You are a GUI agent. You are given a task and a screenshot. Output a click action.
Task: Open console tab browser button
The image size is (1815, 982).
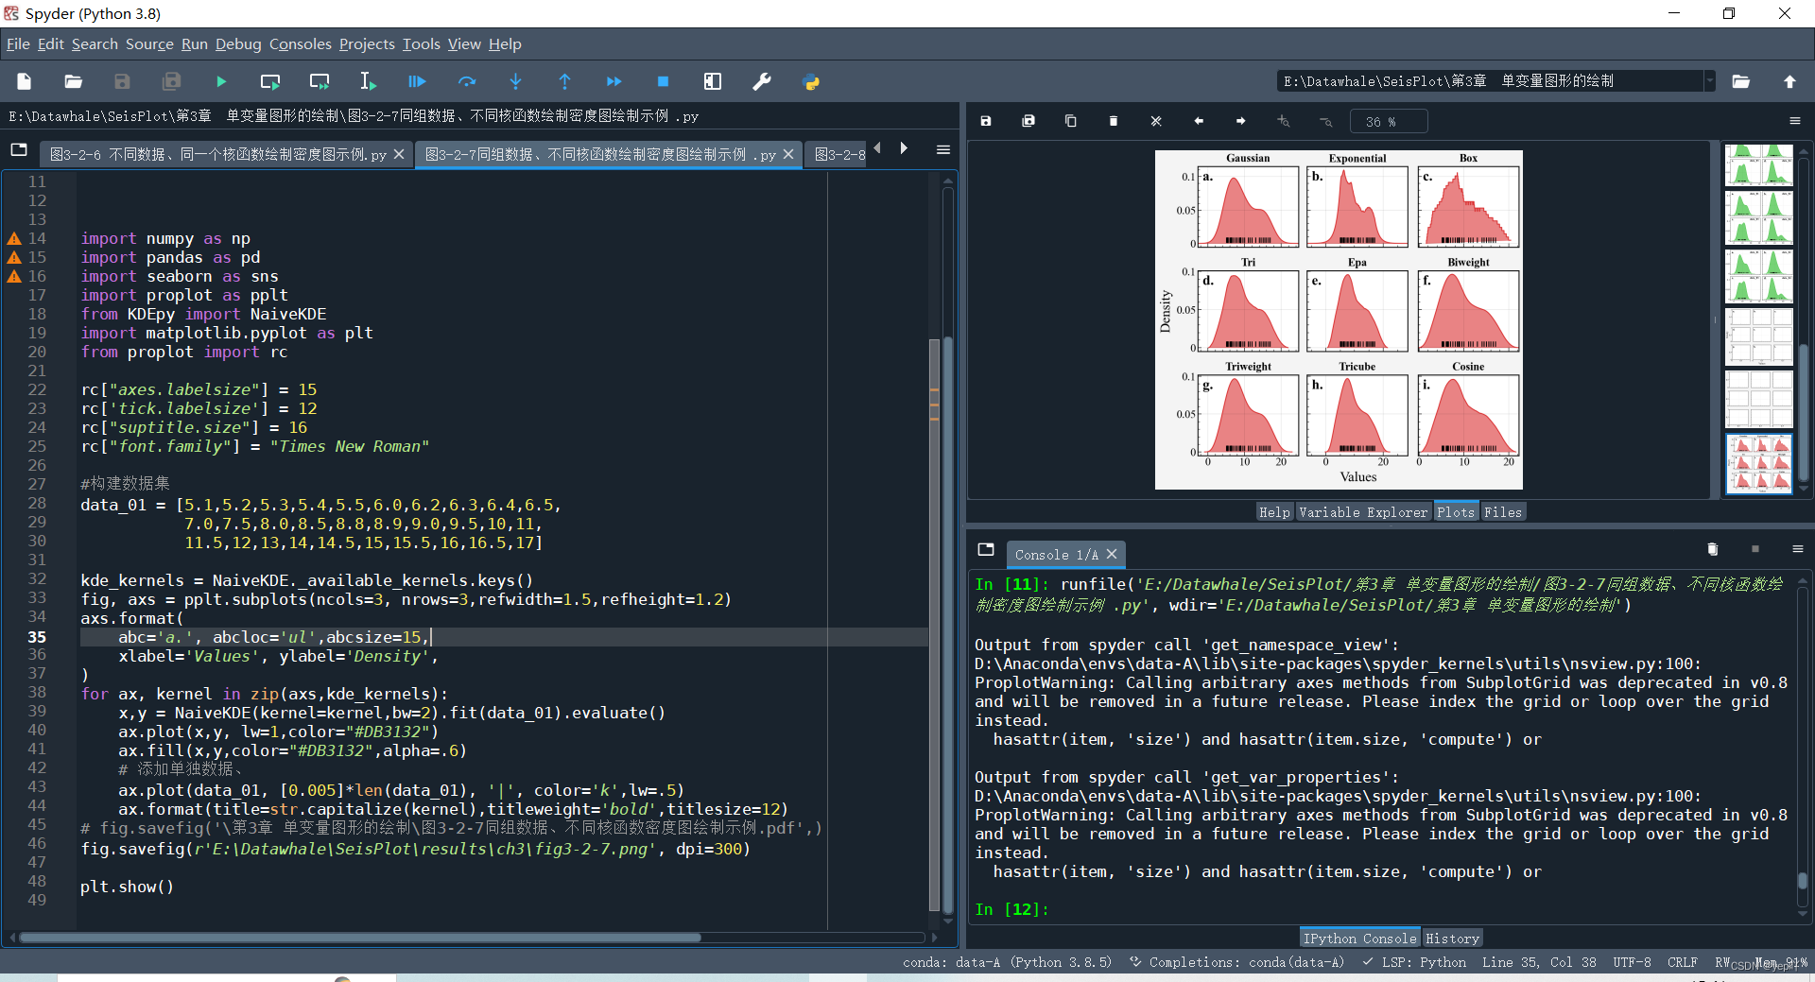click(986, 549)
